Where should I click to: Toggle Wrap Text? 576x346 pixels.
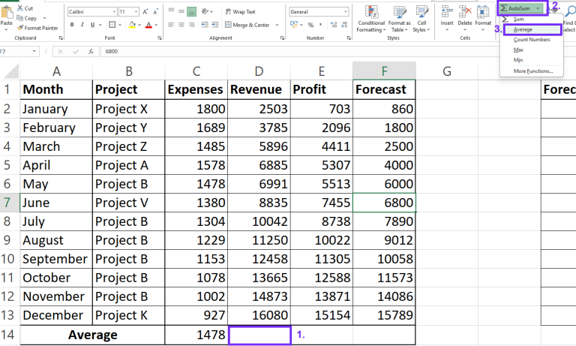point(240,12)
